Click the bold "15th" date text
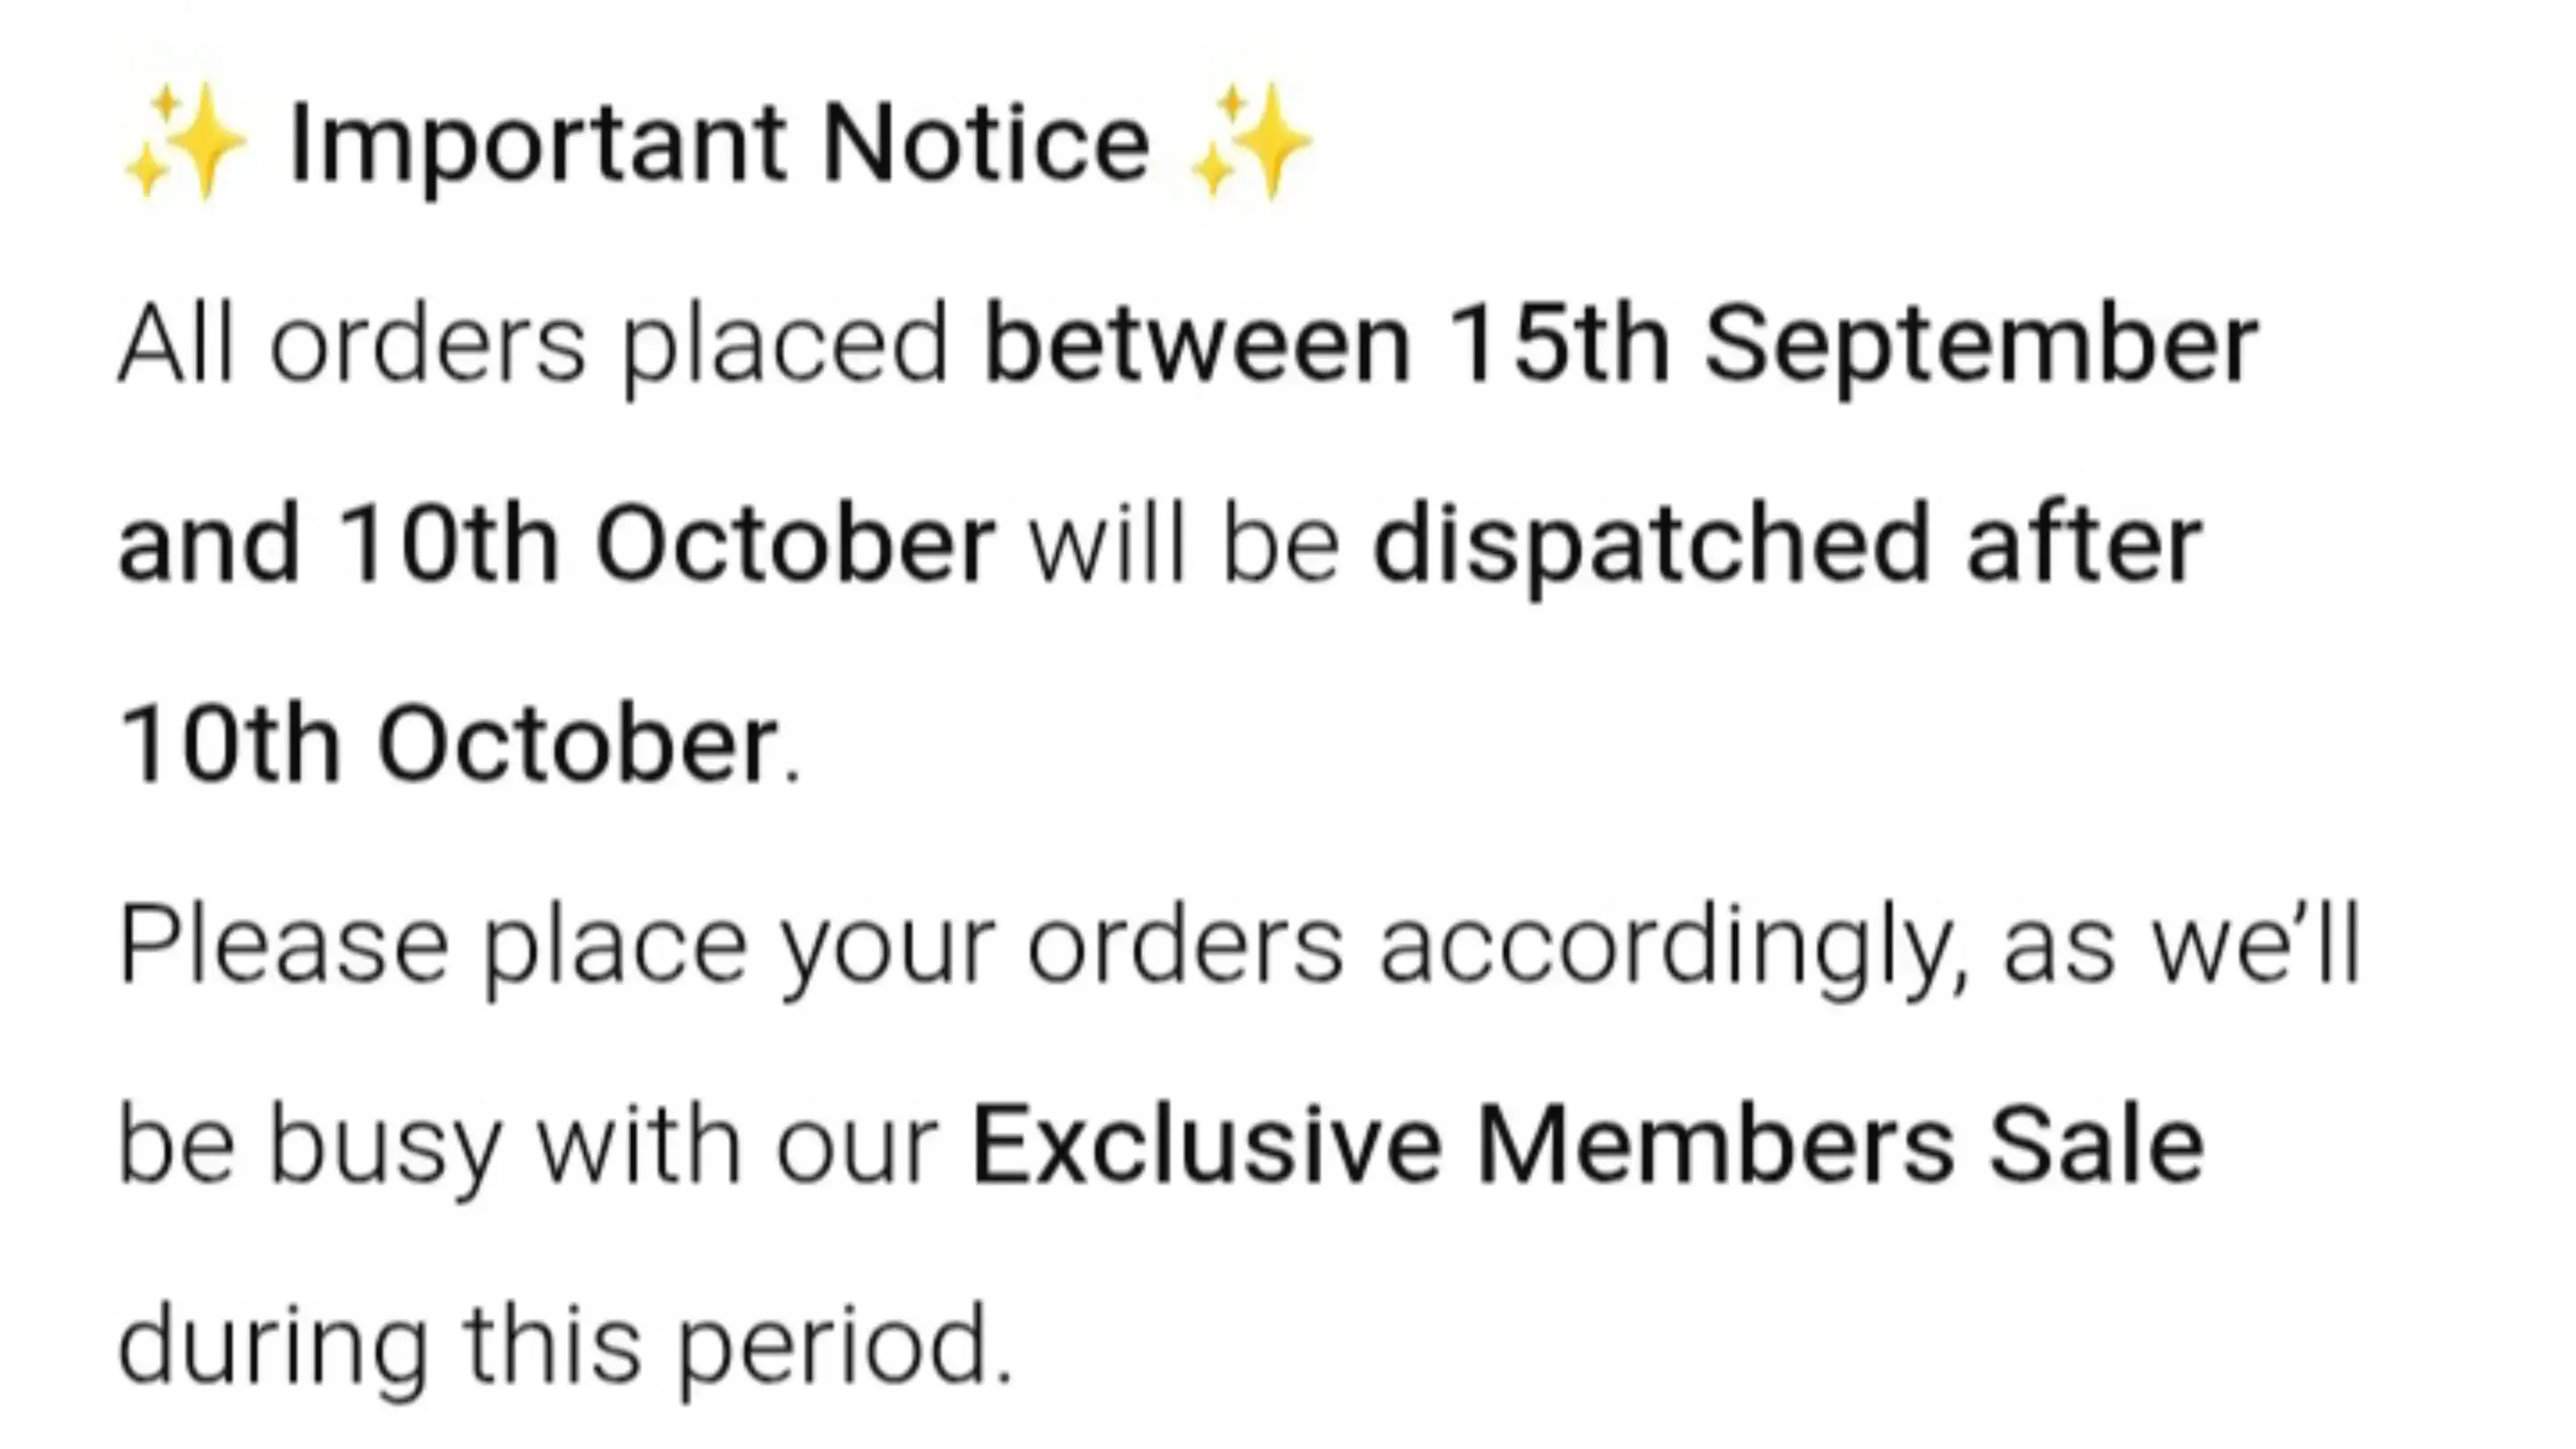Screen dimensions: 2576x1449 pos(1558,345)
